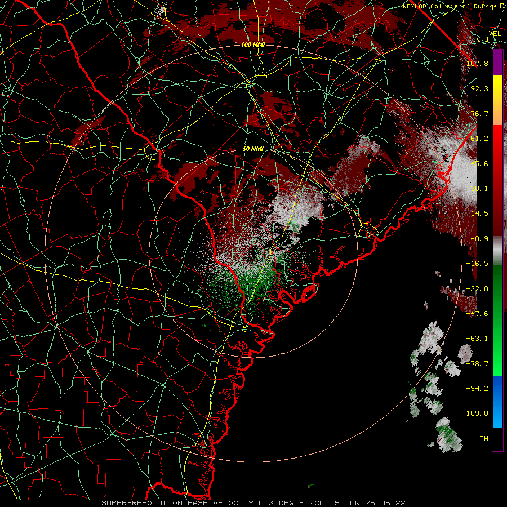The image size is (507, 507).
Task: Click the VEL label above the color scale
Action: coord(495,34)
